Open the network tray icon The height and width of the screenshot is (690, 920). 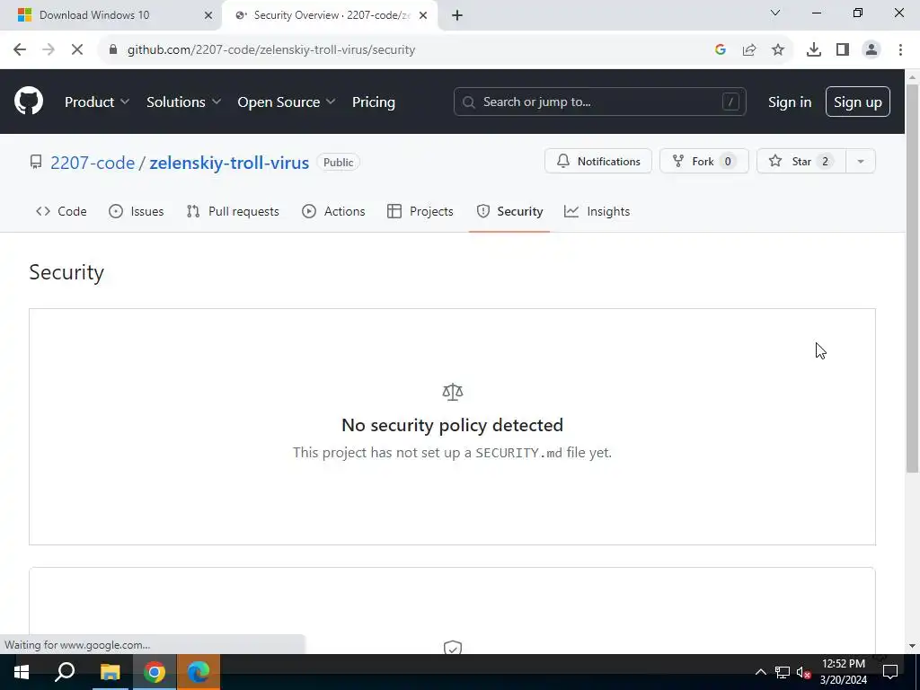click(783, 672)
